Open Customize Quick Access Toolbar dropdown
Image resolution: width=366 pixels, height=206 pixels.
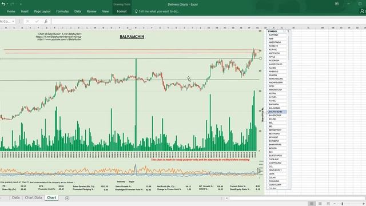click(x=21, y=4)
